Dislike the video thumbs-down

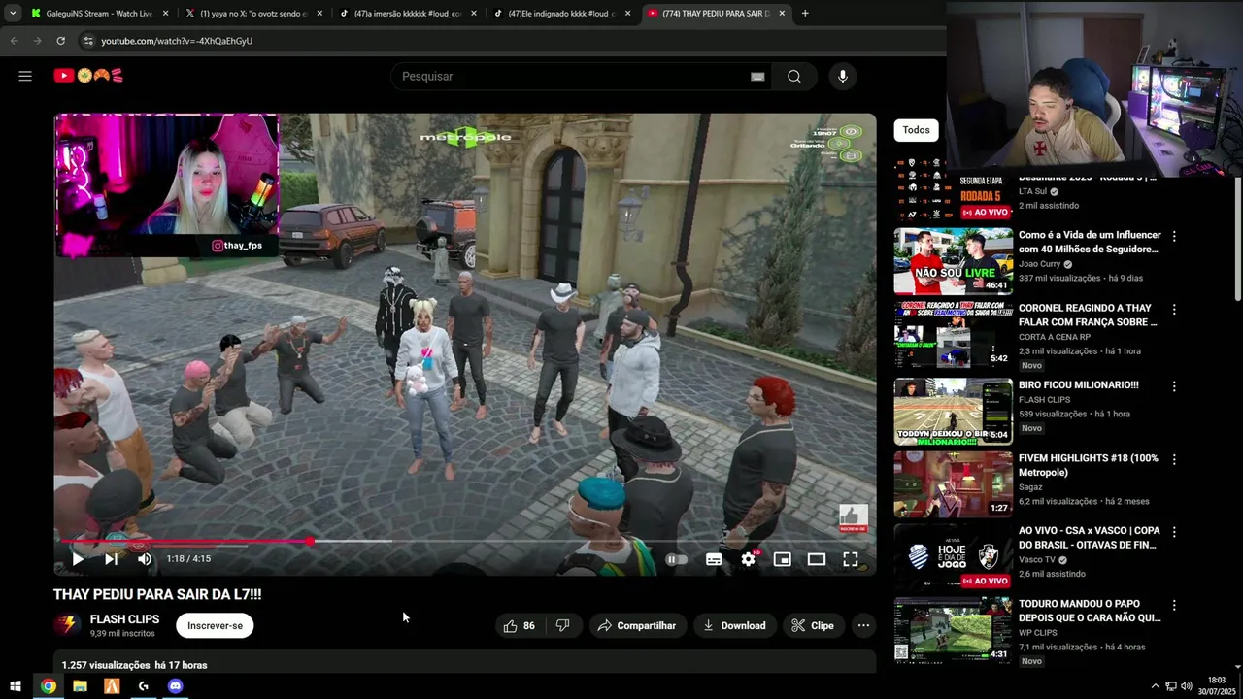tap(562, 626)
